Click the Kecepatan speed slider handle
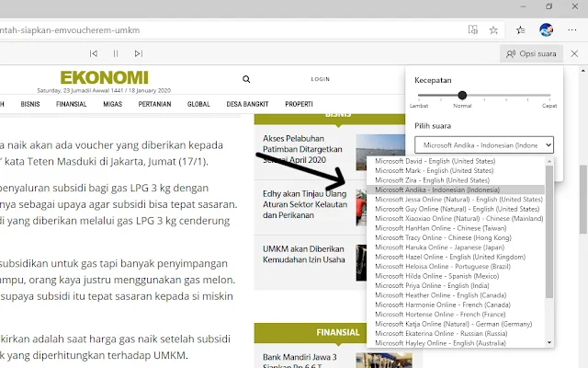Viewport: 588px width, 368px height. [462, 96]
